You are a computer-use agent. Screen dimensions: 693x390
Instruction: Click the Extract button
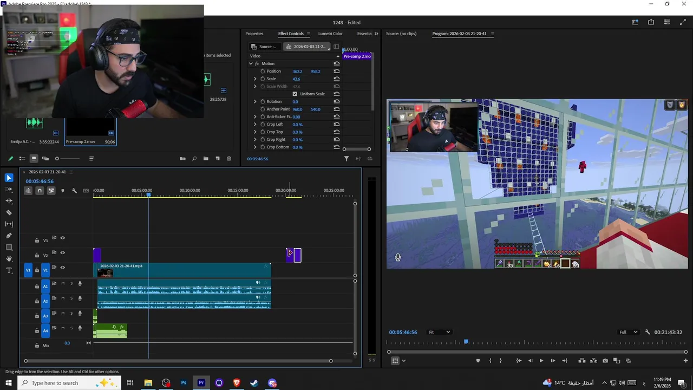pos(593,361)
